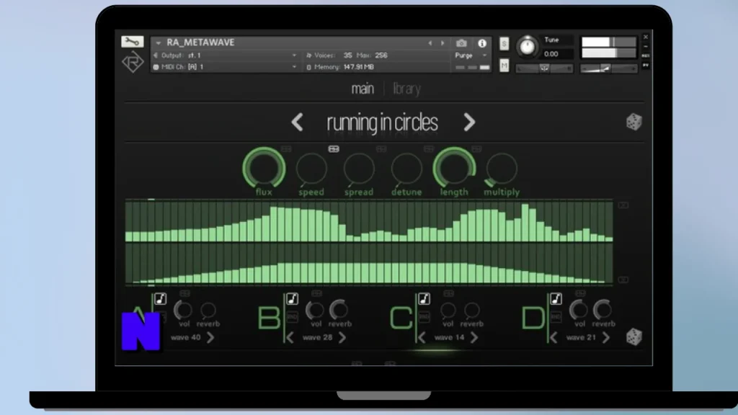The image size is (738, 415).
Task: Switch to the library tab
Action: [x=406, y=89]
